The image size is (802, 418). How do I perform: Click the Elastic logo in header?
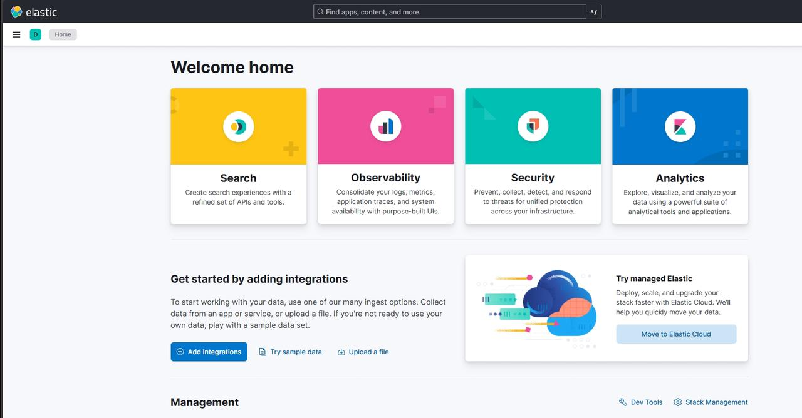tap(34, 11)
